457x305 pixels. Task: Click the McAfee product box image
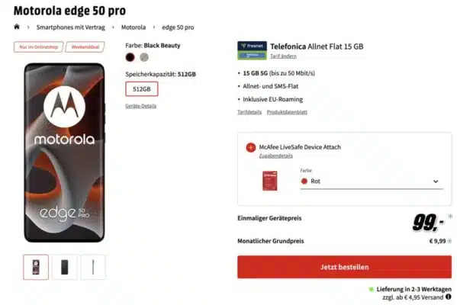tap(269, 181)
